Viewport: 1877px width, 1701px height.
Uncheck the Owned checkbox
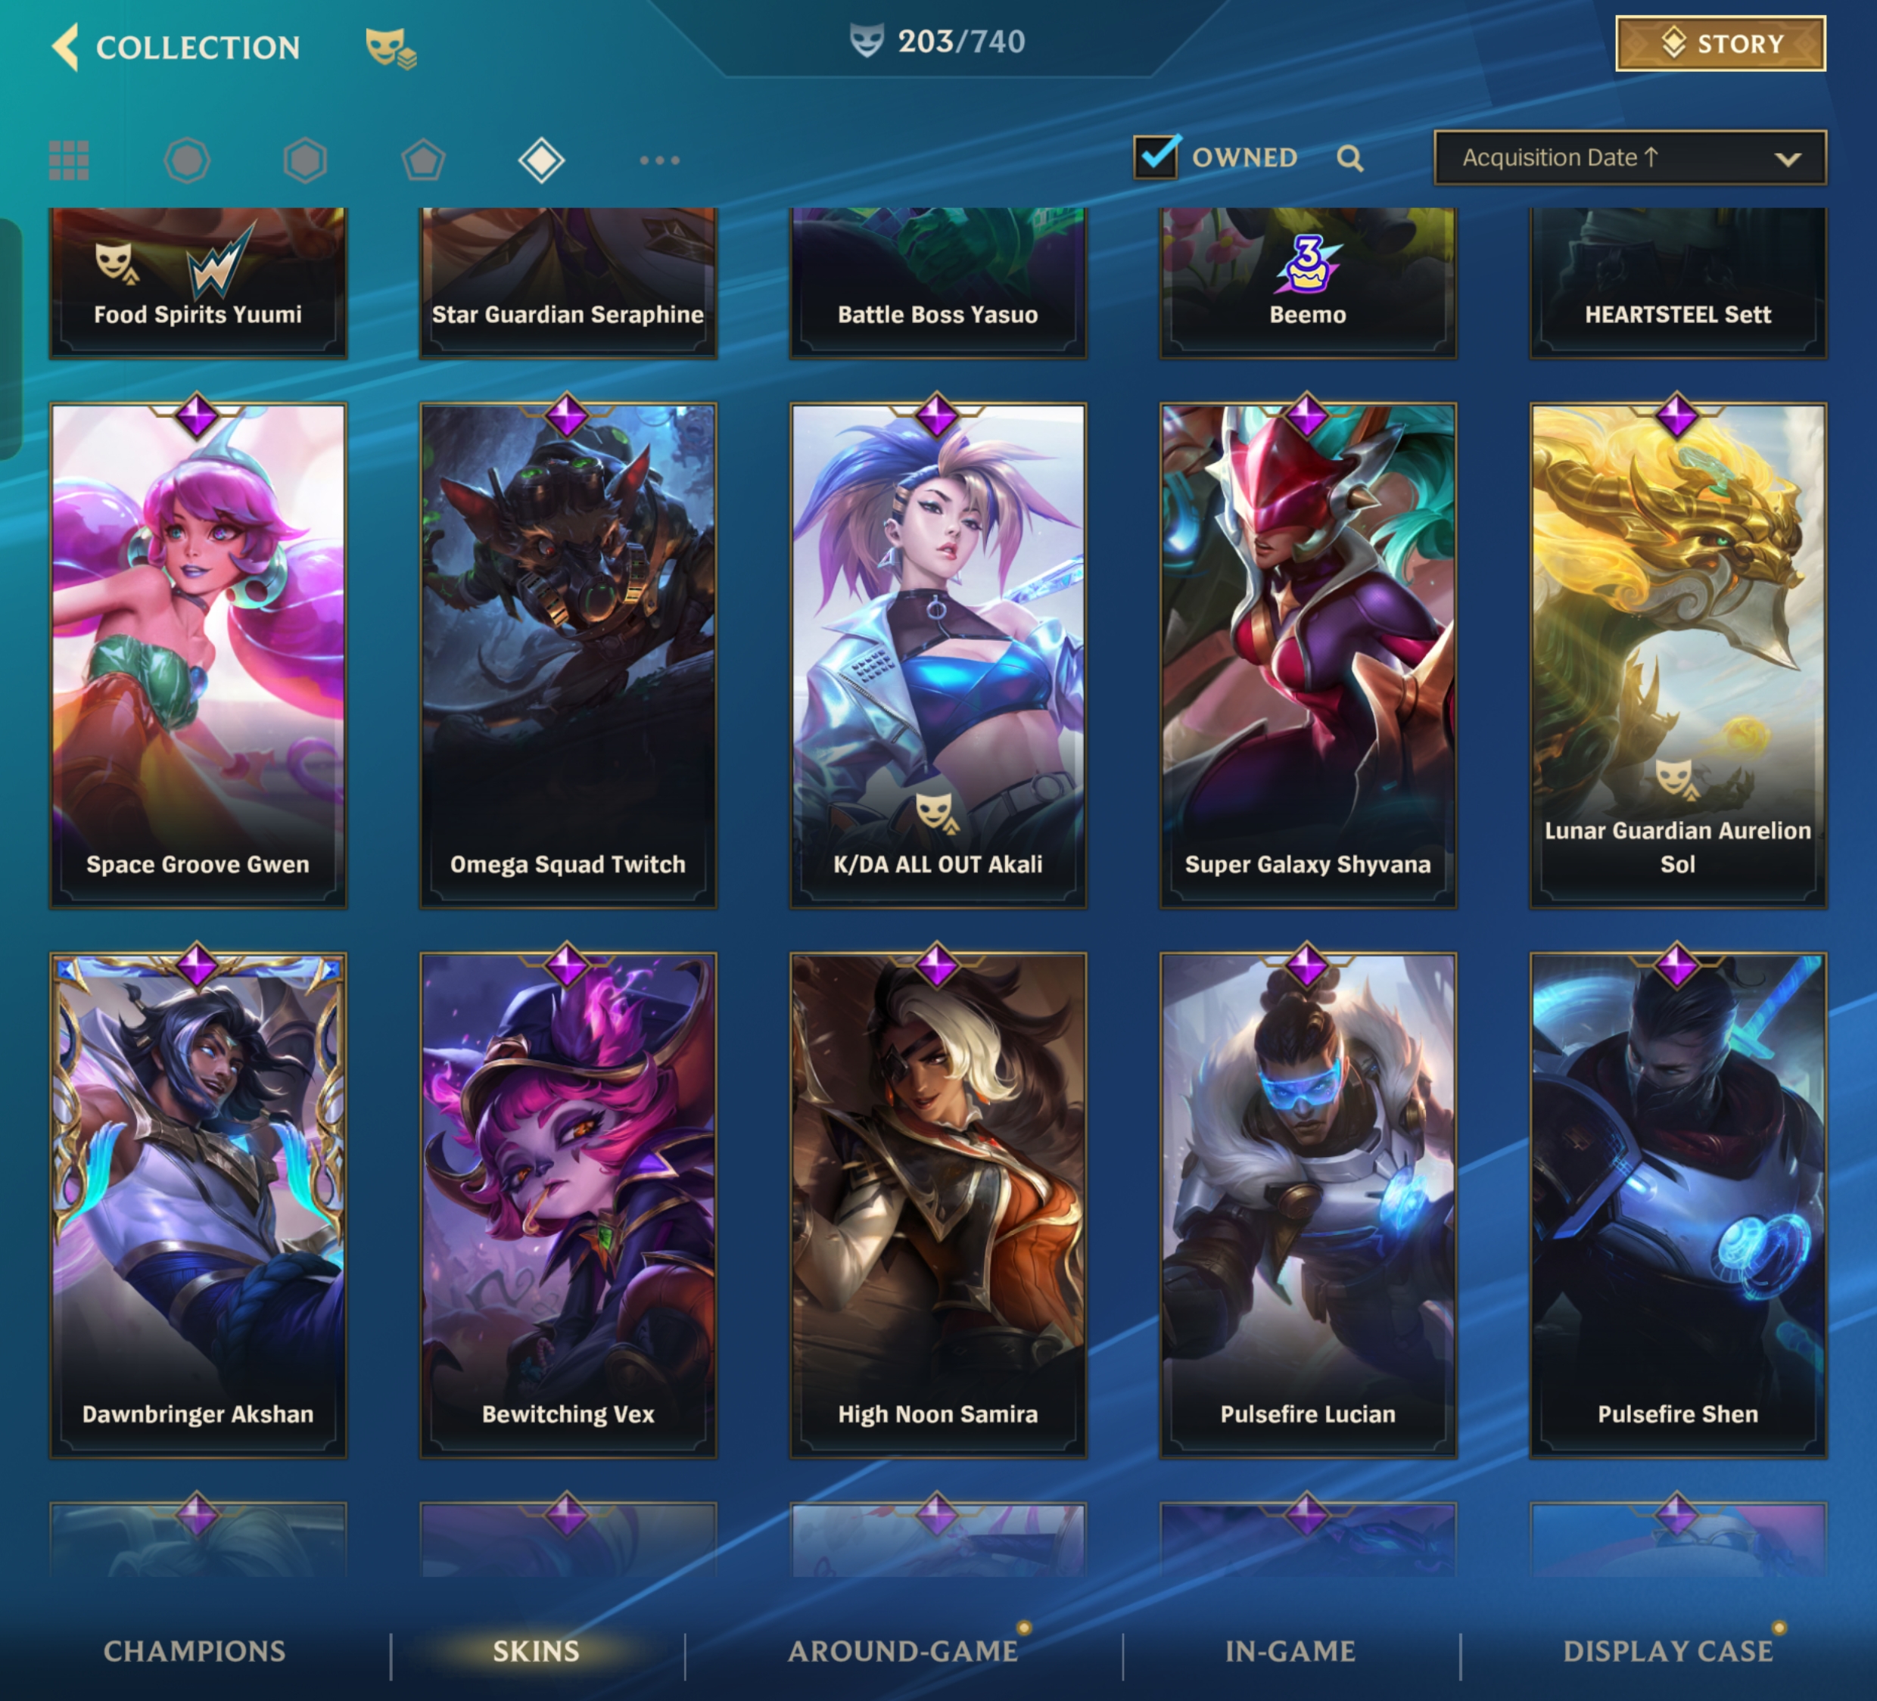coord(1156,157)
